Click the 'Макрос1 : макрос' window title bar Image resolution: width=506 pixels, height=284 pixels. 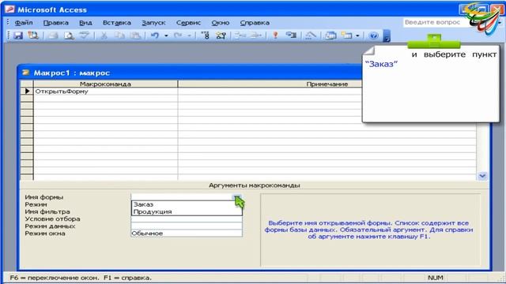click(x=191, y=73)
